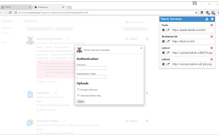Open paste.teknik.io link in new tab
The image size is (219, 136).
[x=168, y=30]
